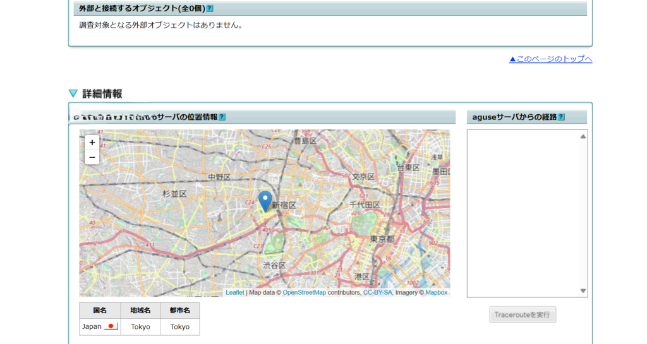Select the 都市名 table header
Viewport: 647px width, 344px height.
(180, 311)
